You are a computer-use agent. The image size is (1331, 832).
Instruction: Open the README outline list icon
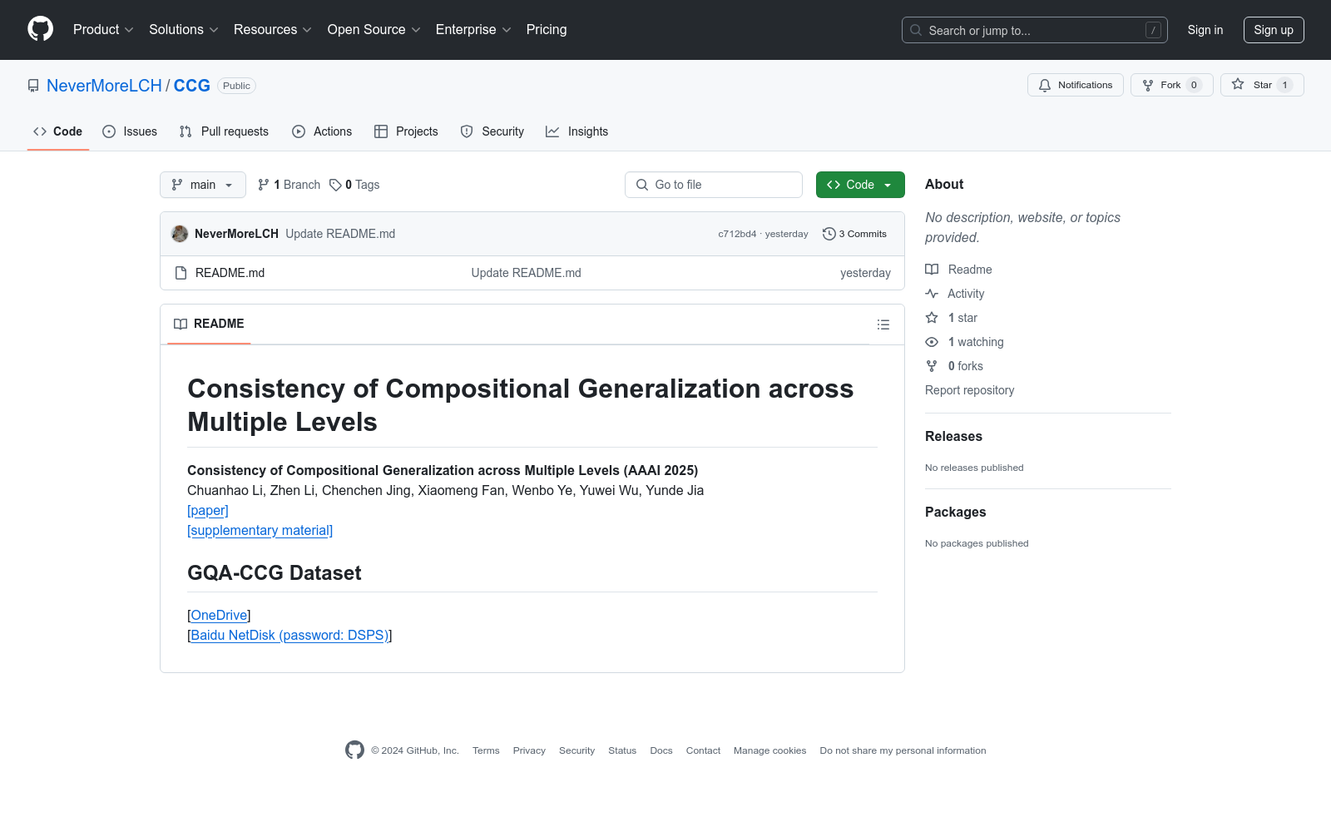(x=883, y=324)
